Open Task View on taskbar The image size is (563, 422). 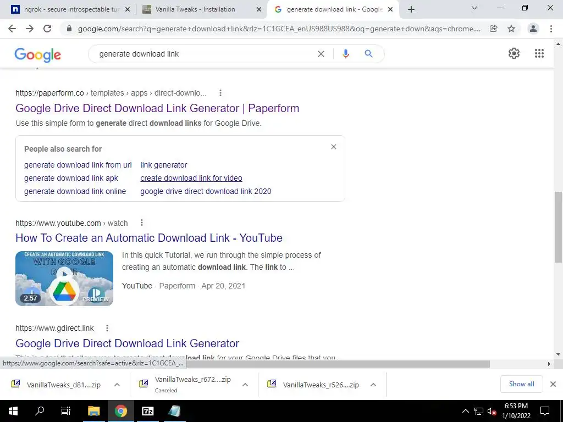coord(66,411)
